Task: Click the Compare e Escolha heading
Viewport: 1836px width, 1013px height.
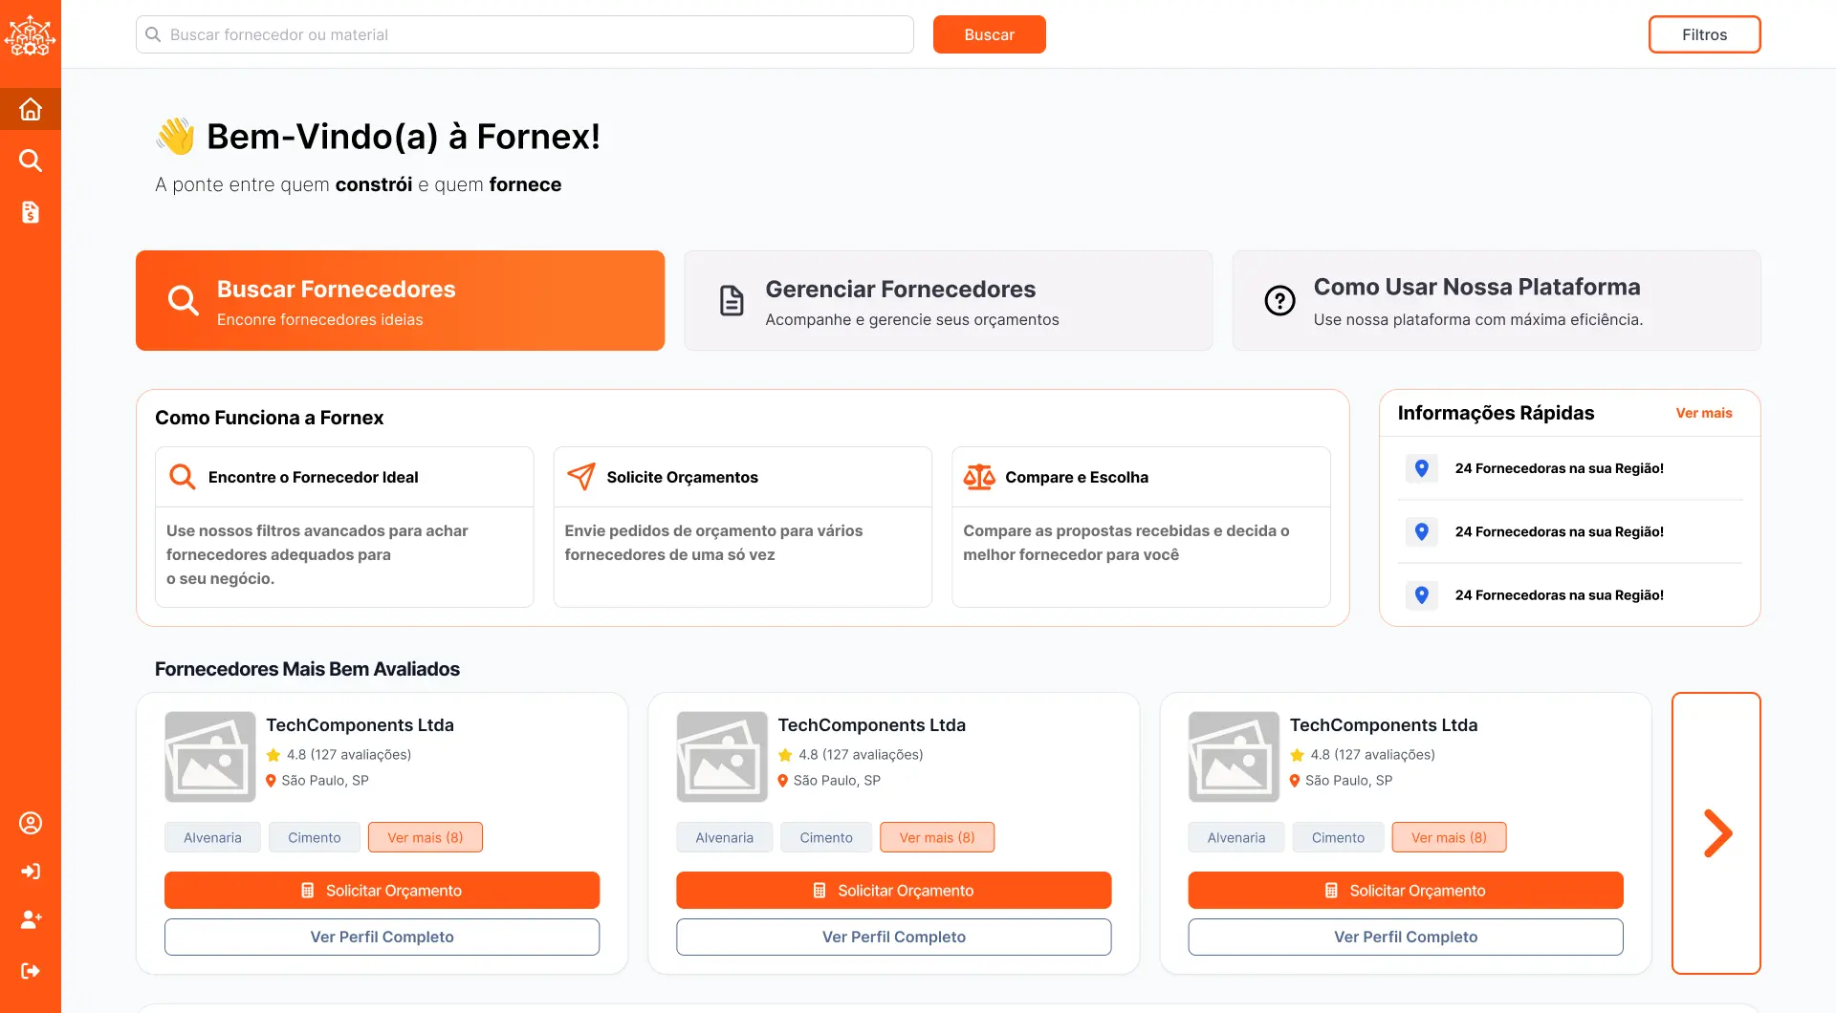Action: 1077,477
